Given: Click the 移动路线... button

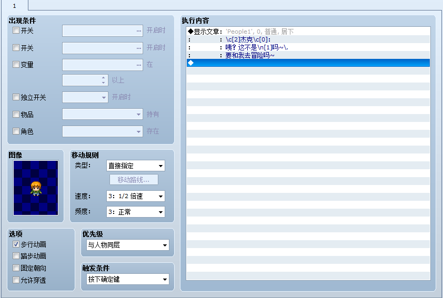Looking at the screenshot, I should (134, 180).
